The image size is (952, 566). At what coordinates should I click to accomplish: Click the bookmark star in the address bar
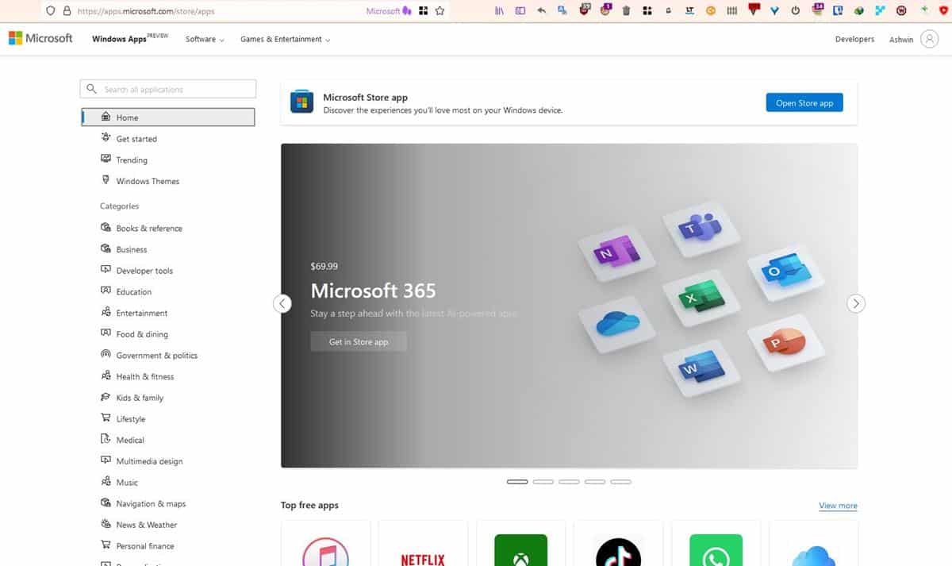pyautogui.click(x=440, y=12)
